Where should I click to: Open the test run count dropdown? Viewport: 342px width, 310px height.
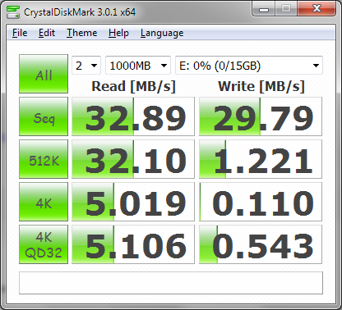click(x=86, y=66)
